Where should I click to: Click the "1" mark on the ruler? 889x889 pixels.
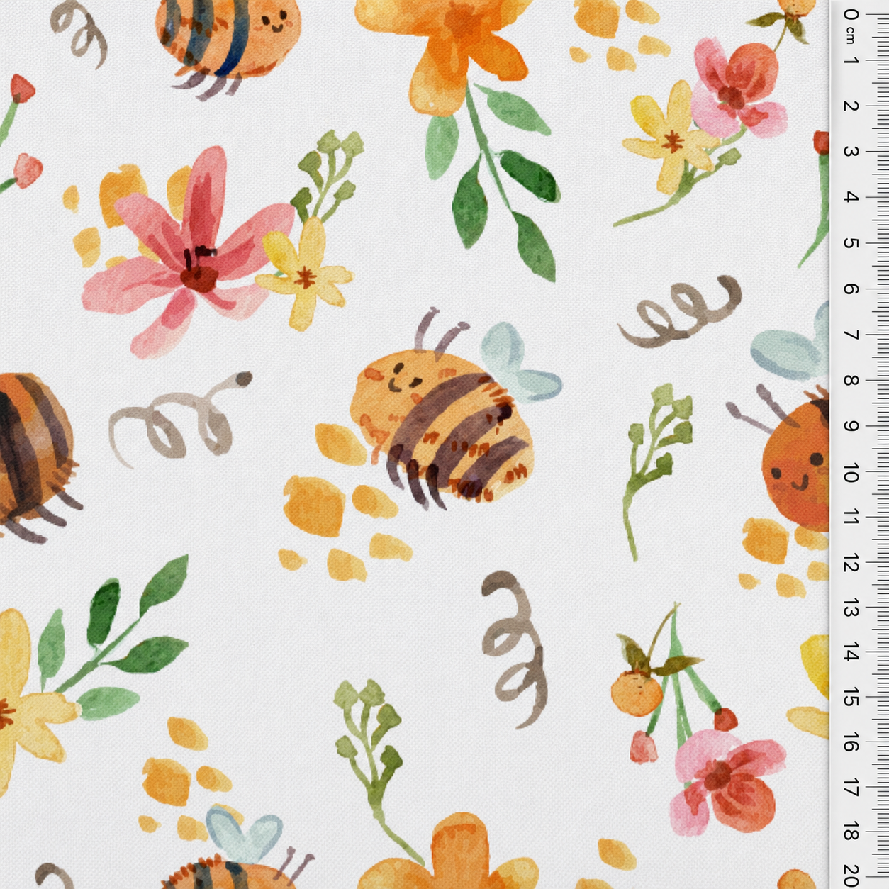pos(851,60)
